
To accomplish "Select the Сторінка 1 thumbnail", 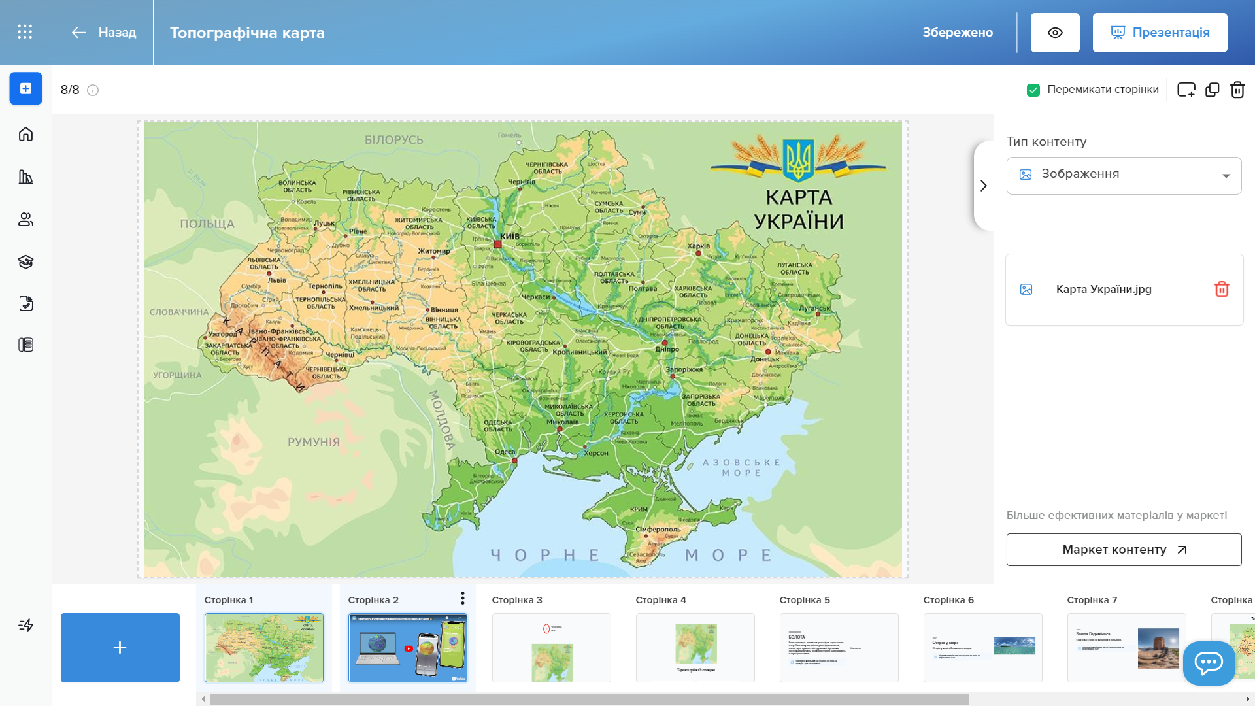I will [264, 648].
